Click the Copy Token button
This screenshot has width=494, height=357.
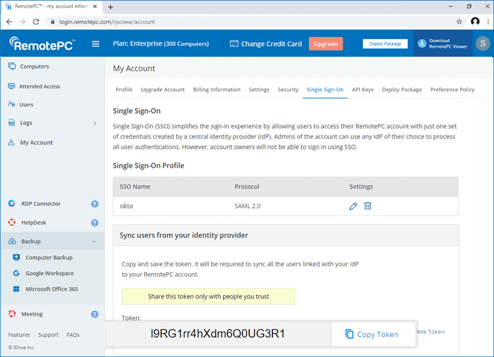371,334
